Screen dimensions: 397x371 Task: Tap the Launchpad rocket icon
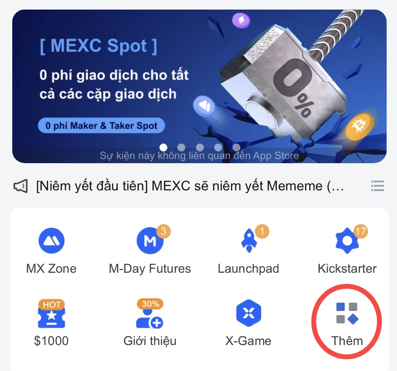coord(249,240)
